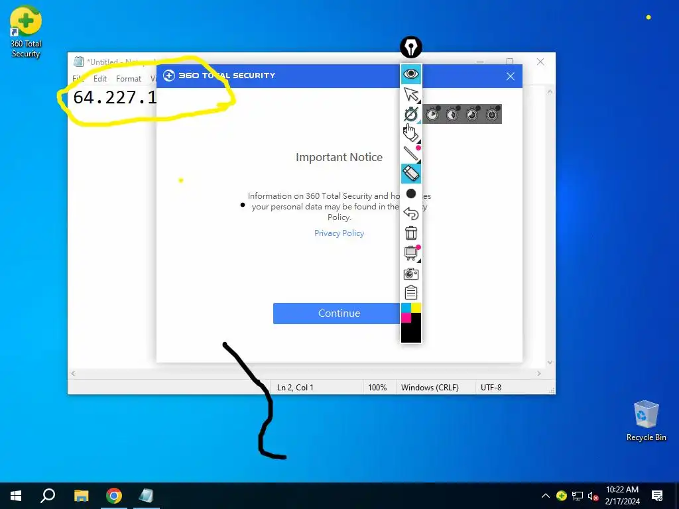Choose the yellow color swatch

pos(416,308)
